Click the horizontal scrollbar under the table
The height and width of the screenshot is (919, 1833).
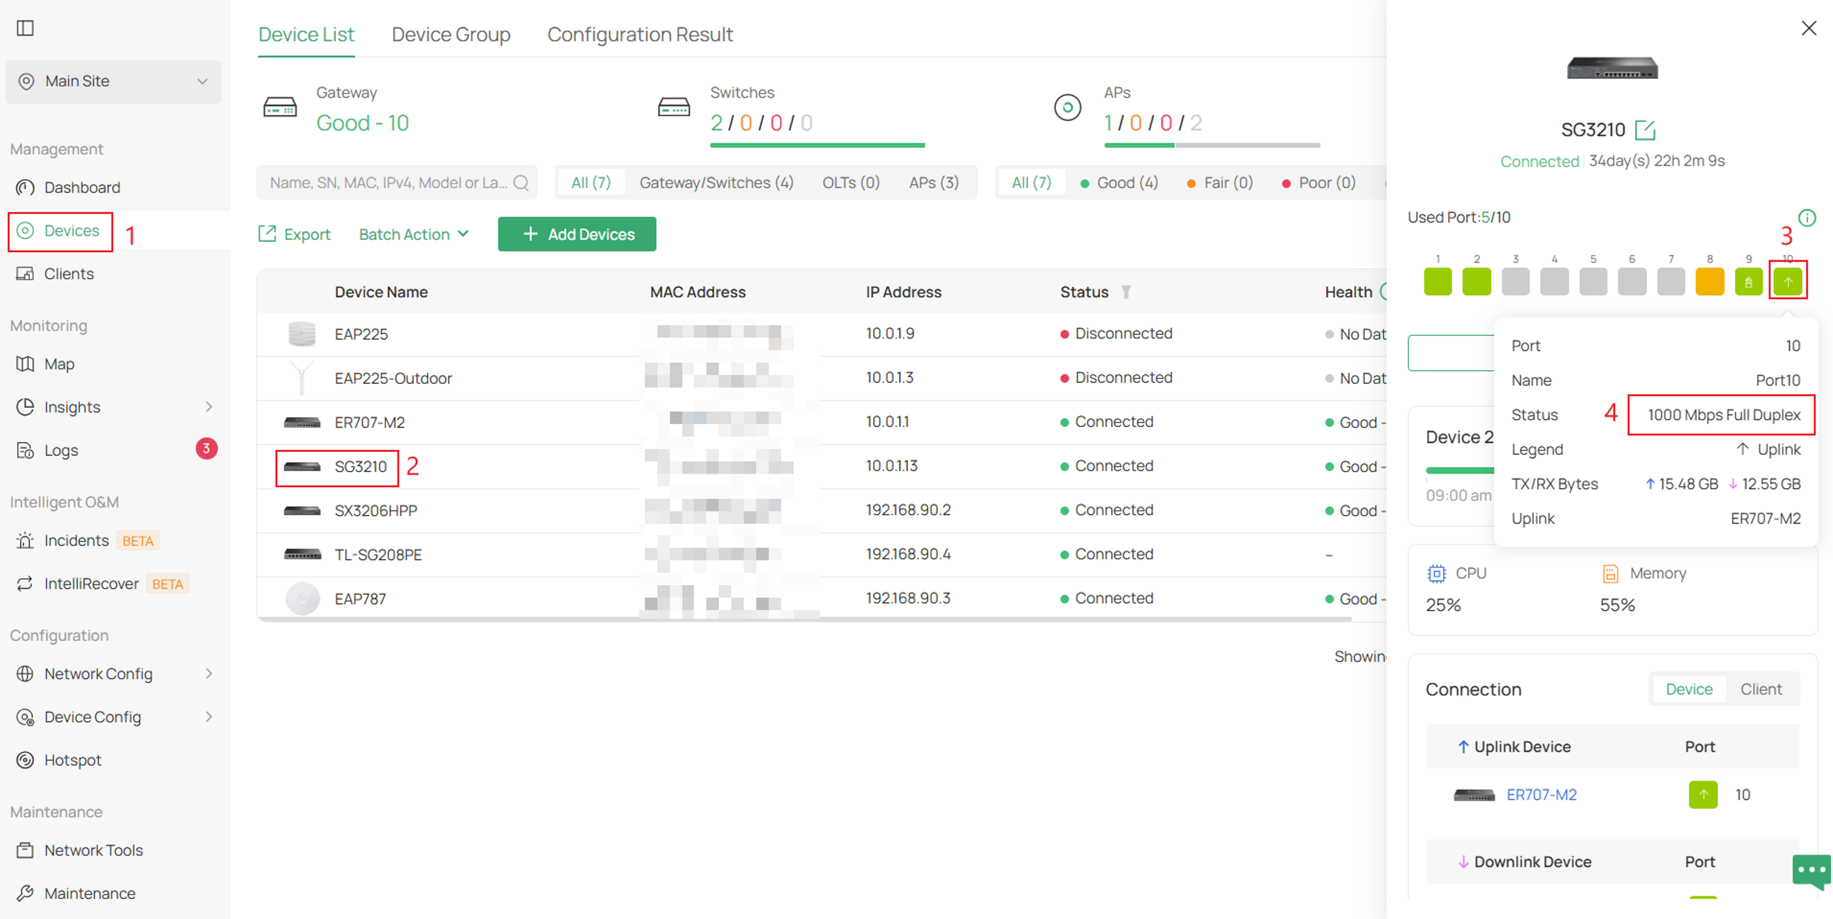[x=804, y=619]
